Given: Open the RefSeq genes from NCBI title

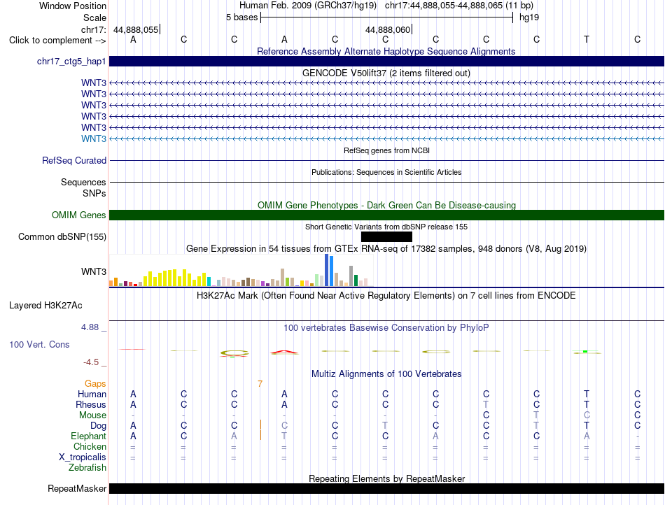Looking at the screenshot, I should click(386, 150).
